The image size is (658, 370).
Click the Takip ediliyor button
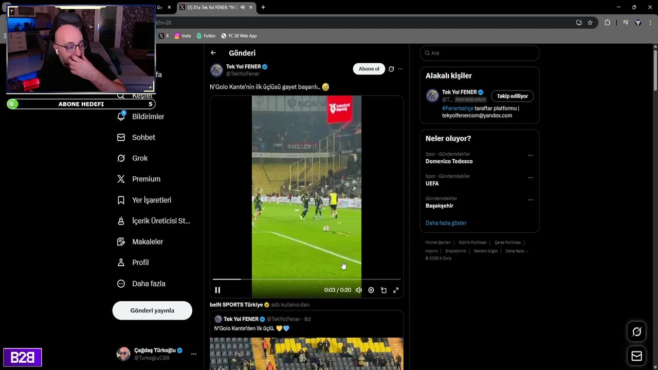pos(512,96)
